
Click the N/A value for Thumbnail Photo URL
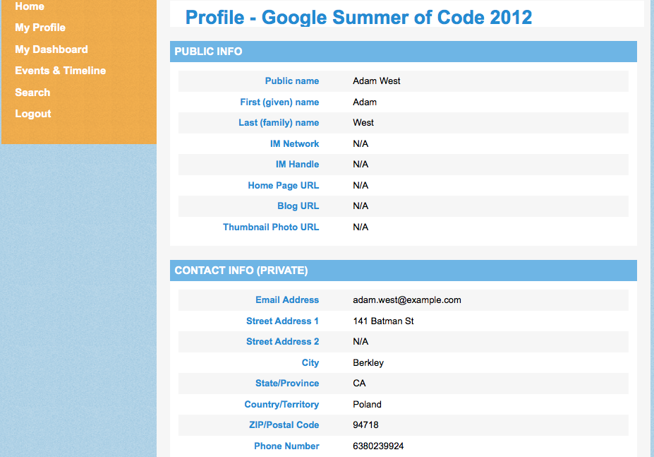pyautogui.click(x=361, y=227)
